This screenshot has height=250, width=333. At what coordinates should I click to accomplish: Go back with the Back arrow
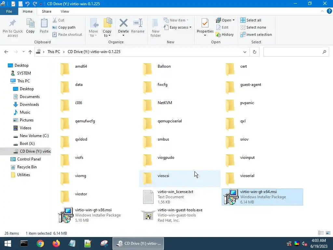point(6,52)
